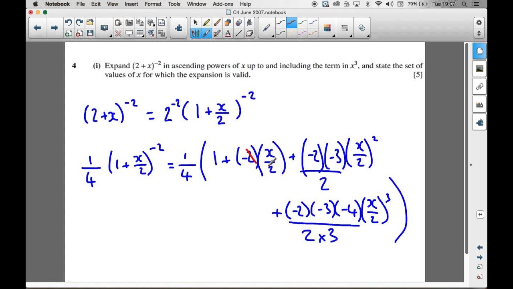
Task: Click the red X delete icon
Action: (x=118, y=33)
